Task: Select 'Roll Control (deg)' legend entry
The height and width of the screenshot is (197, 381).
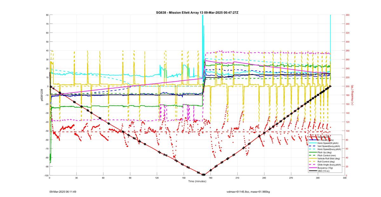Action: click(326, 162)
